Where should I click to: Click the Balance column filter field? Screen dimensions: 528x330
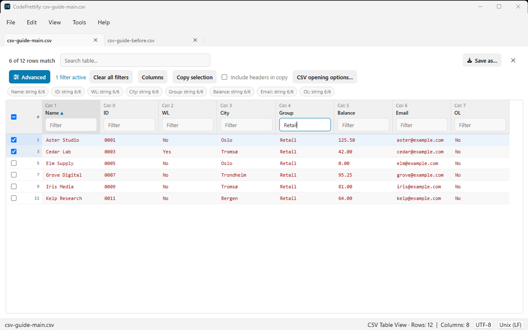click(363, 125)
